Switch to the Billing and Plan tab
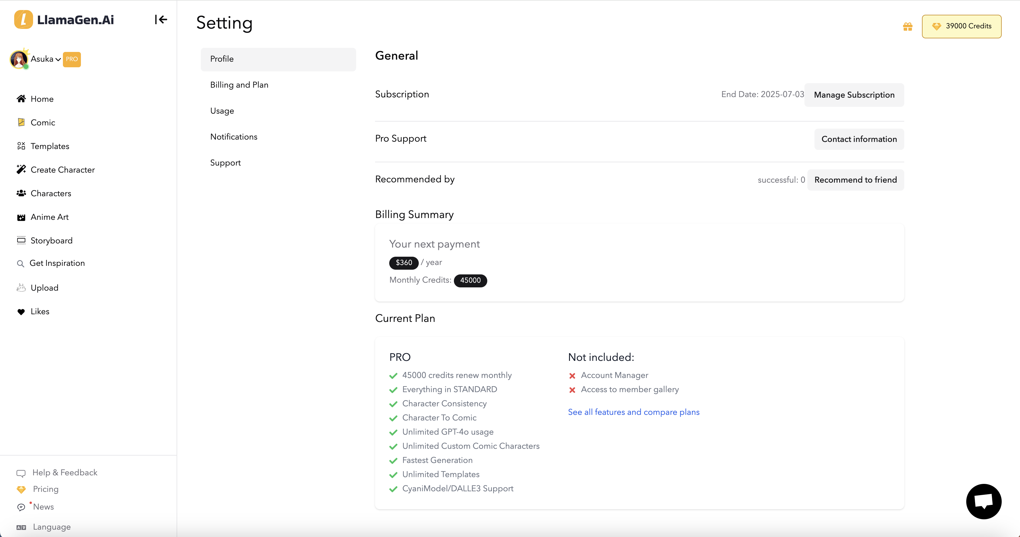The width and height of the screenshot is (1020, 537). [x=239, y=85]
